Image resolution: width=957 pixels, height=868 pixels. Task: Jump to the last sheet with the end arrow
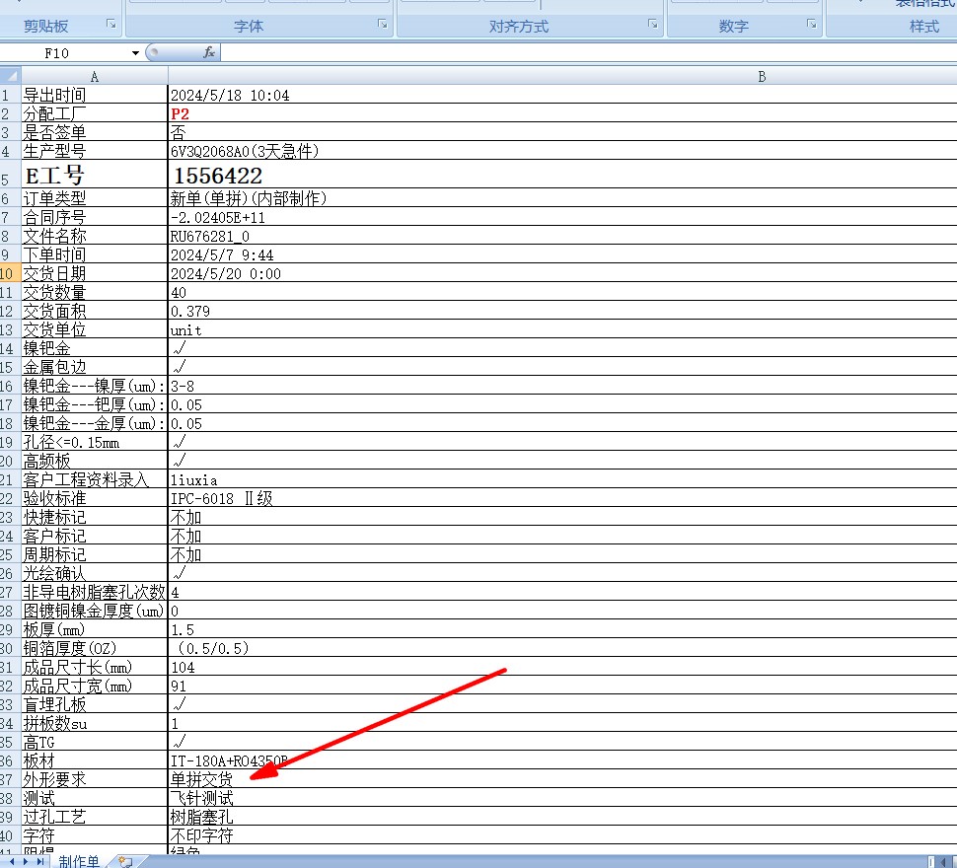[x=40, y=861]
